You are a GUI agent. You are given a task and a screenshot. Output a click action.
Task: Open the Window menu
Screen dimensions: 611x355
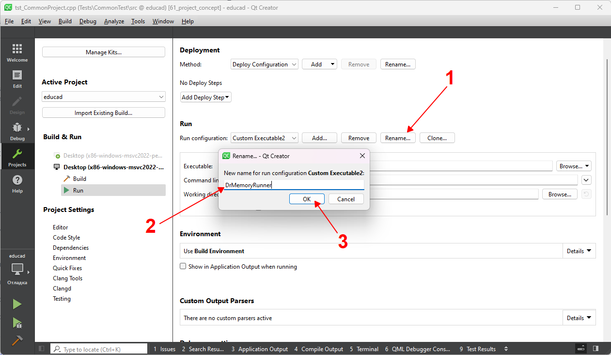point(163,21)
